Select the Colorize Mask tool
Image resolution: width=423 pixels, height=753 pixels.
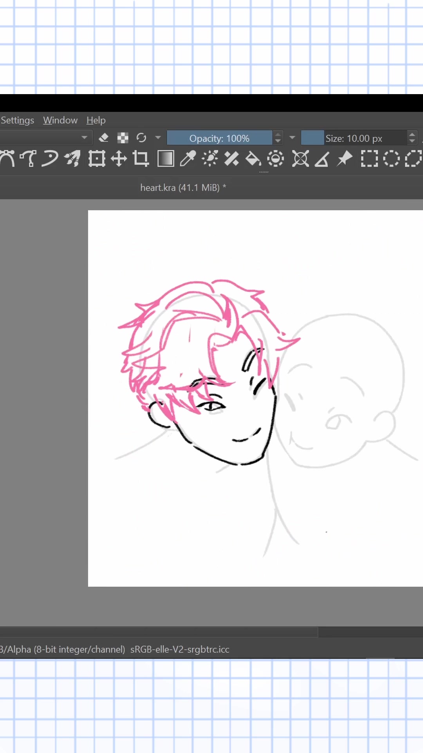pyautogui.click(x=210, y=159)
